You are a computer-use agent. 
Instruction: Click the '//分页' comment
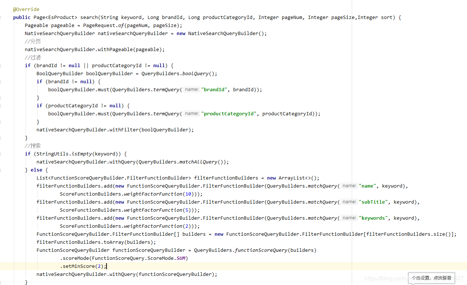point(33,41)
